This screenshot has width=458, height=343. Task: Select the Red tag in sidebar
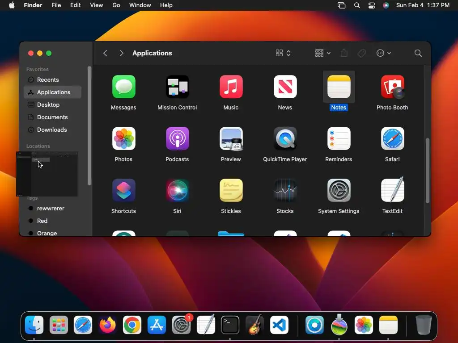(x=53, y=221)
